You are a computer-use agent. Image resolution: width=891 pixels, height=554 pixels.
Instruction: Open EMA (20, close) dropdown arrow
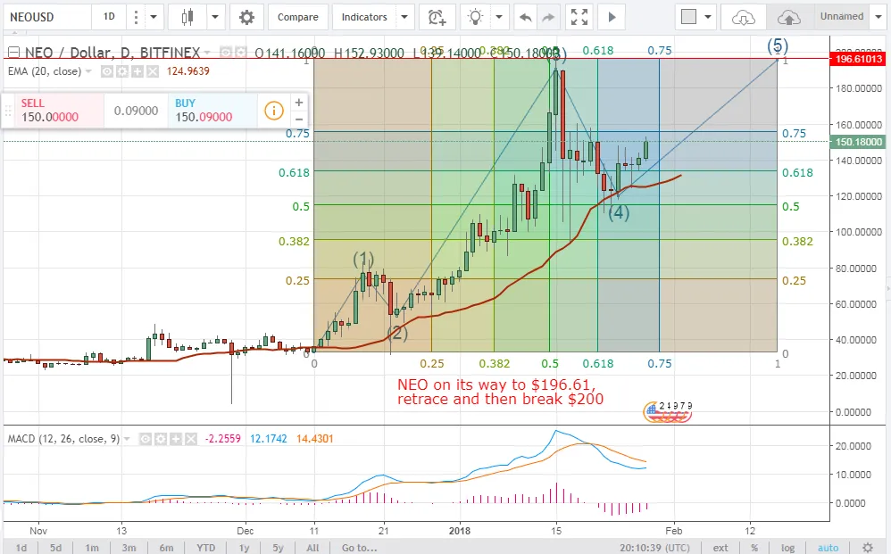pyautogui.click(x=88, y=71)
